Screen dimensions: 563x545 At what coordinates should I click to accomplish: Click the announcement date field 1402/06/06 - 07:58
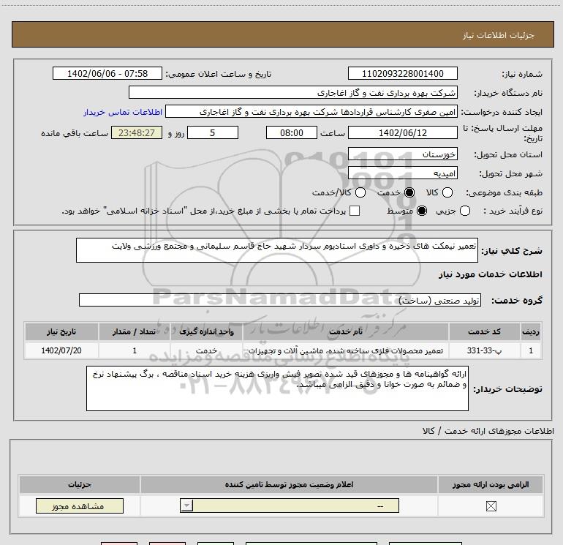107,74
